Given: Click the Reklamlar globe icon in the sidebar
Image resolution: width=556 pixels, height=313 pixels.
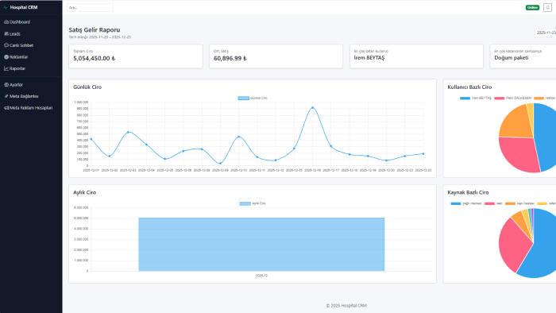Looking at the screenshot, I should click(6, 56).
